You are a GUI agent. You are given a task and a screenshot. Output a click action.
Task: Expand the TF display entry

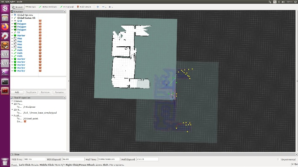point(12,33)
